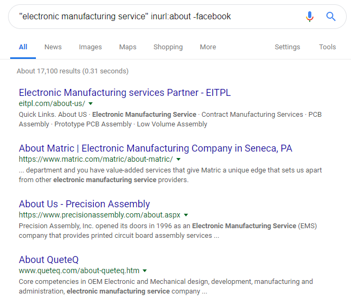Open Electronic Manufacturing services Partner - EITPL result

pos(125,93)
